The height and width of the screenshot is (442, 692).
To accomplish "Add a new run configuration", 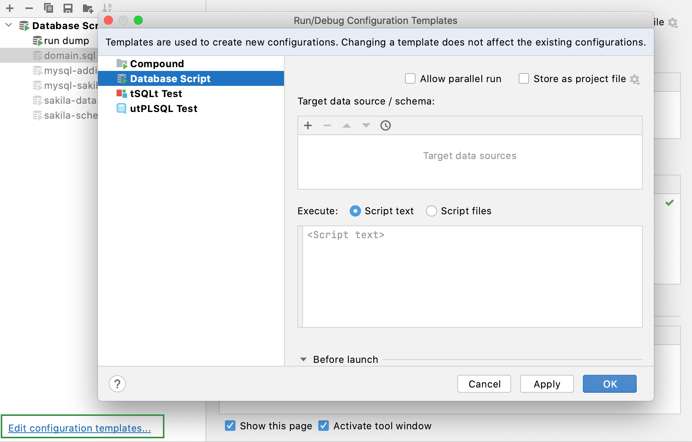I will pyautogui.click(x=9, y=7).
